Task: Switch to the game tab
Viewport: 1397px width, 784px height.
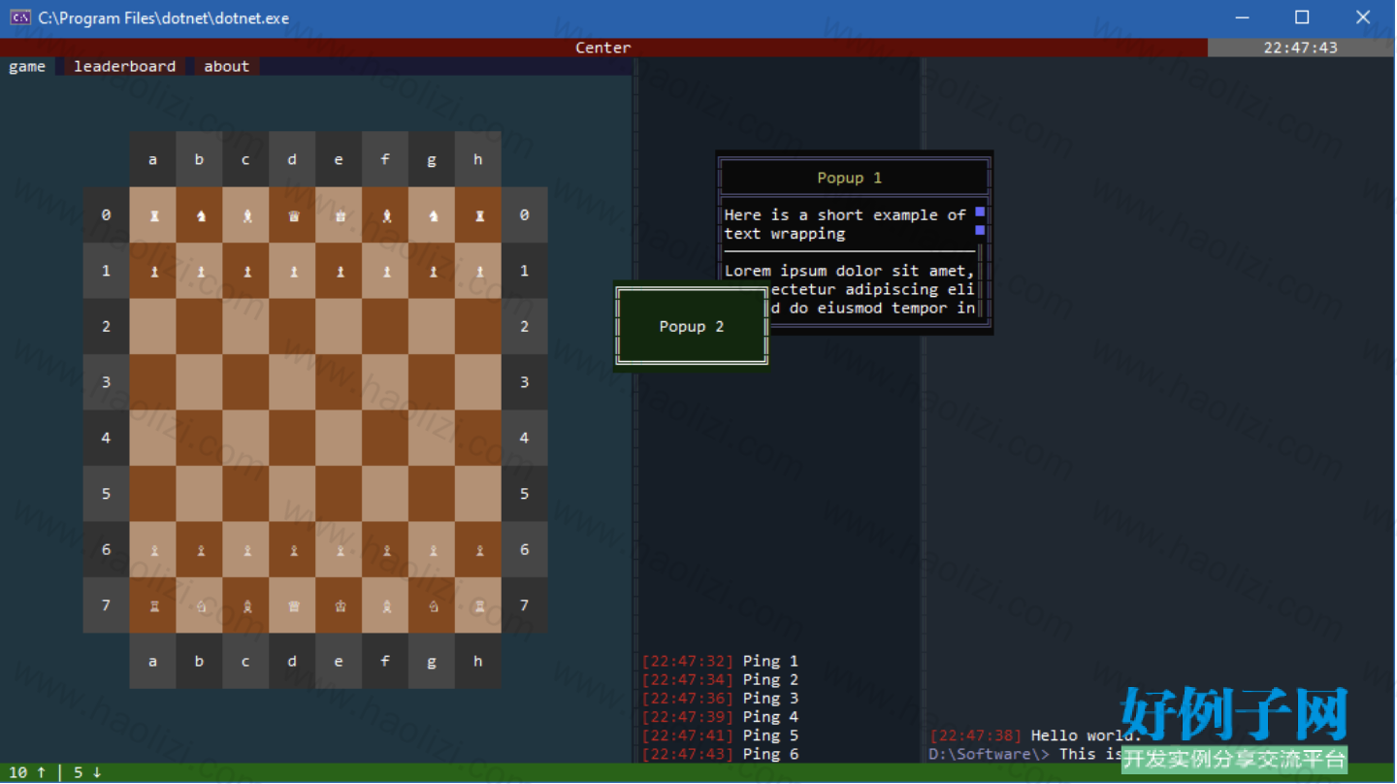Action: 27,66
